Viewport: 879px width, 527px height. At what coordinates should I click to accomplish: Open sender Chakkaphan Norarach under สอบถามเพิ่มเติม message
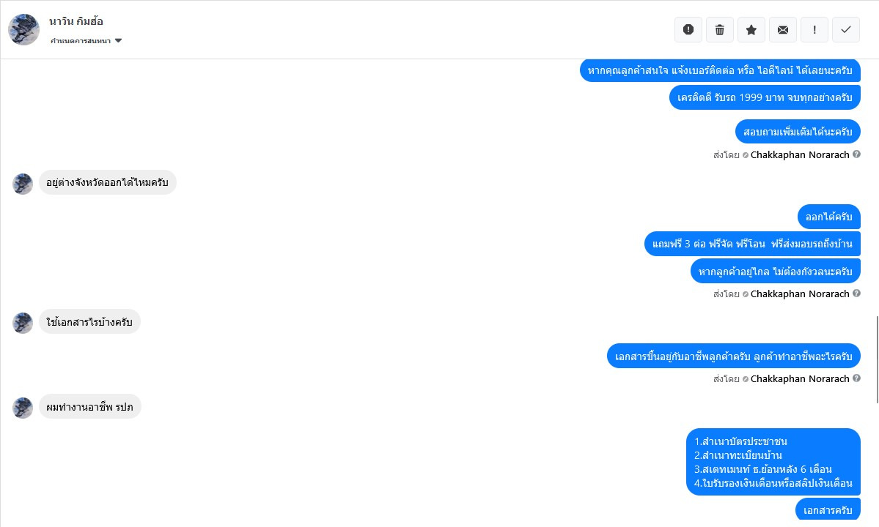[799, 155]
